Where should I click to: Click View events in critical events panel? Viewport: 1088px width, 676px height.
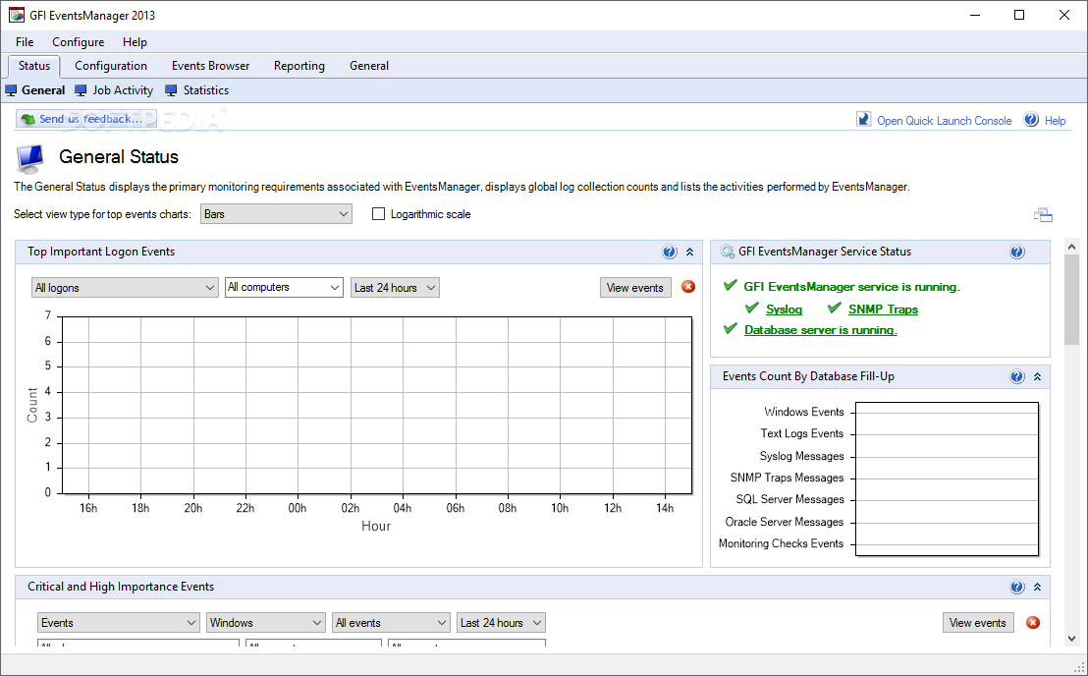(x=978, y=623)
